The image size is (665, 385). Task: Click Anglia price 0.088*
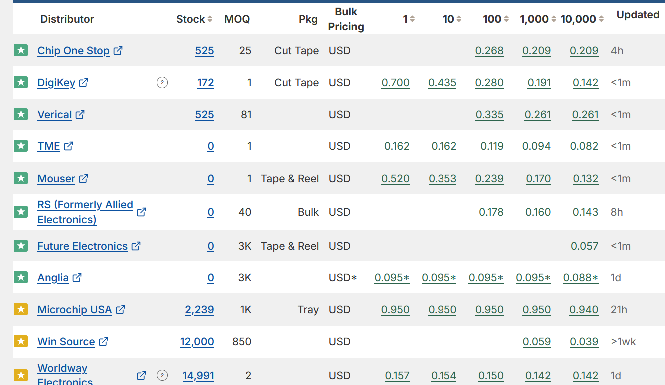pyautogui.click(x=581, y=278)
